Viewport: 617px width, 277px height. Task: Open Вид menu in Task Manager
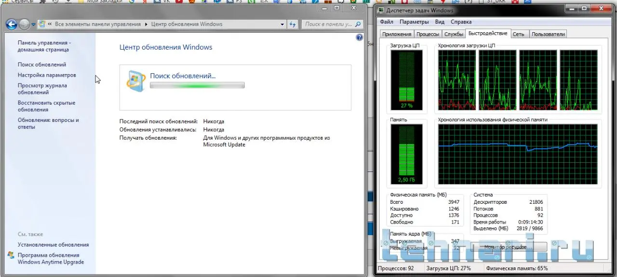pyautogui.click(x=440, y=22)
